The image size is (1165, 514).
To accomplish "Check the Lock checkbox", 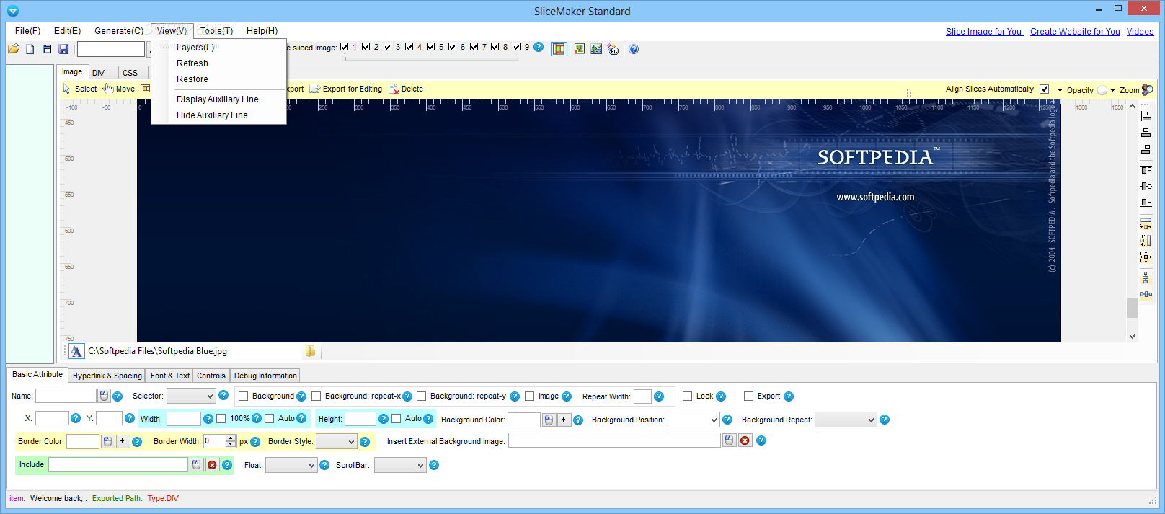I will 688,396.
